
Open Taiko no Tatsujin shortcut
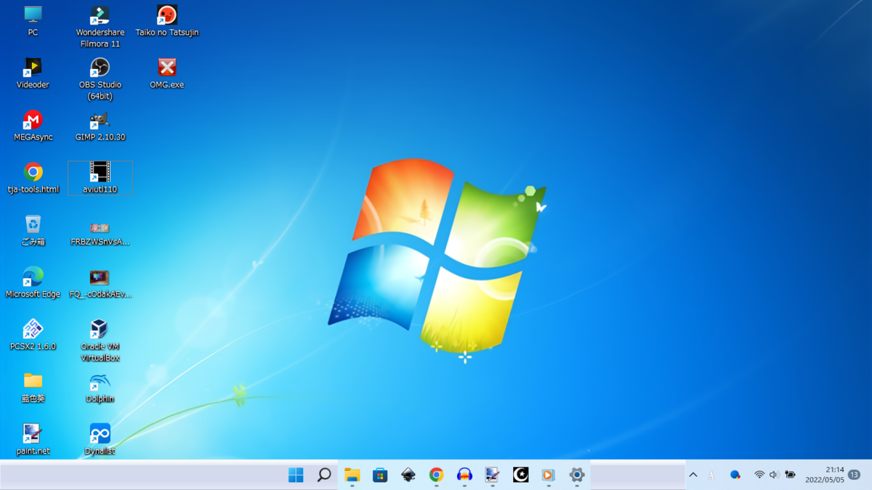(x=167, y=21)
